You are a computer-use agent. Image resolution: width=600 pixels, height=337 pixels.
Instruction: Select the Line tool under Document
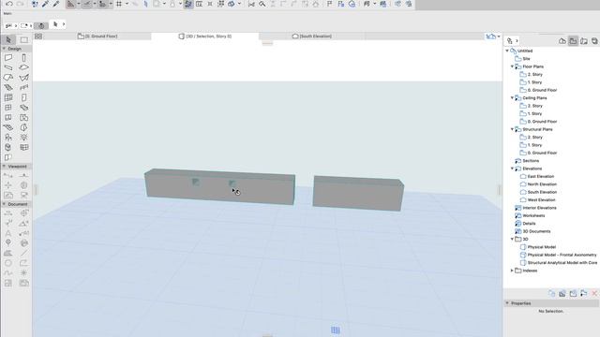coord(23,253)
